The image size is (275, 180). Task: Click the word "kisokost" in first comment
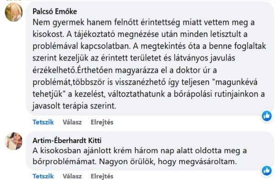(48, 34)
